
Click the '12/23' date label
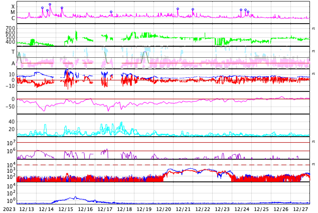pos(222,209)
